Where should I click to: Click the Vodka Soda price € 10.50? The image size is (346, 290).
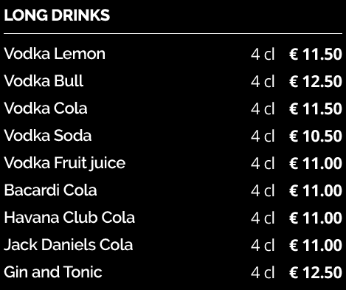coord(316,137)
